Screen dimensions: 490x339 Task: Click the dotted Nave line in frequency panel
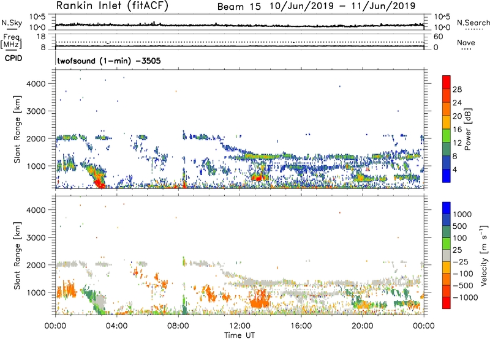(x=239, y=42)
